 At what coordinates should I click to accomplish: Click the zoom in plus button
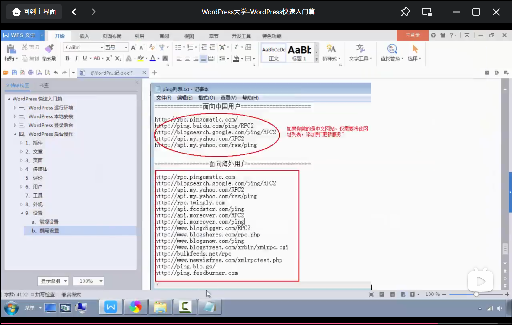pos(507,294)
